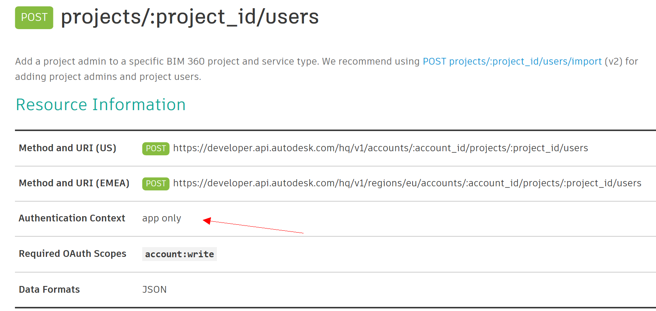Click the Method and URI (US) label
Viewport: 656px width, 311px height.
click(68, 148)
